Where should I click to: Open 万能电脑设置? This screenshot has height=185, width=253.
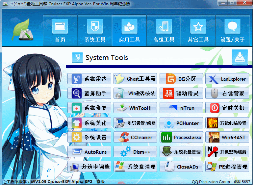[x=227, y=123]
